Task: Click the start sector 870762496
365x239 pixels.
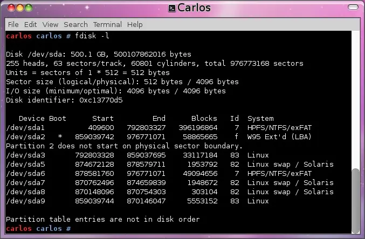Action: point(94,183)
